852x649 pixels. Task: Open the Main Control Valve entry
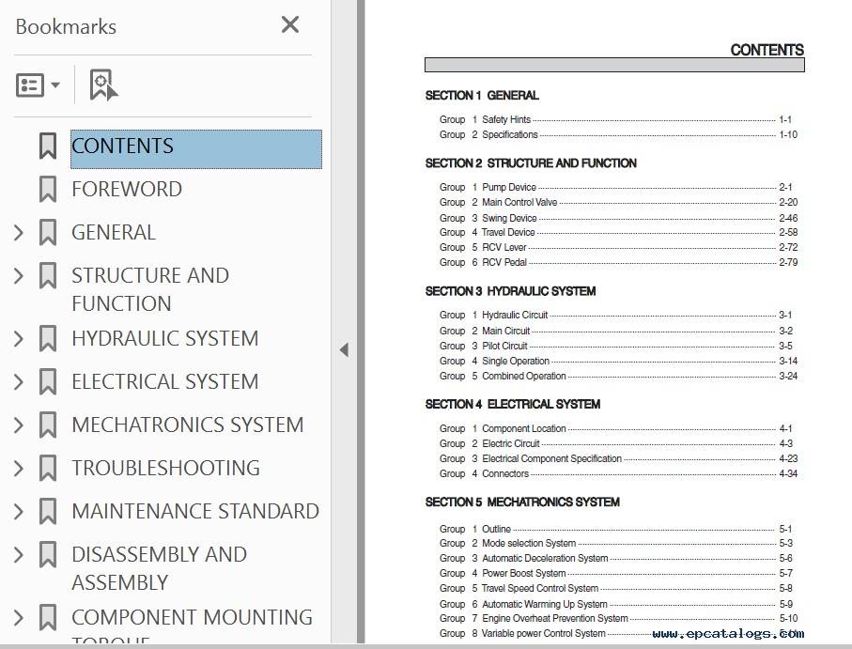[618, 203]
